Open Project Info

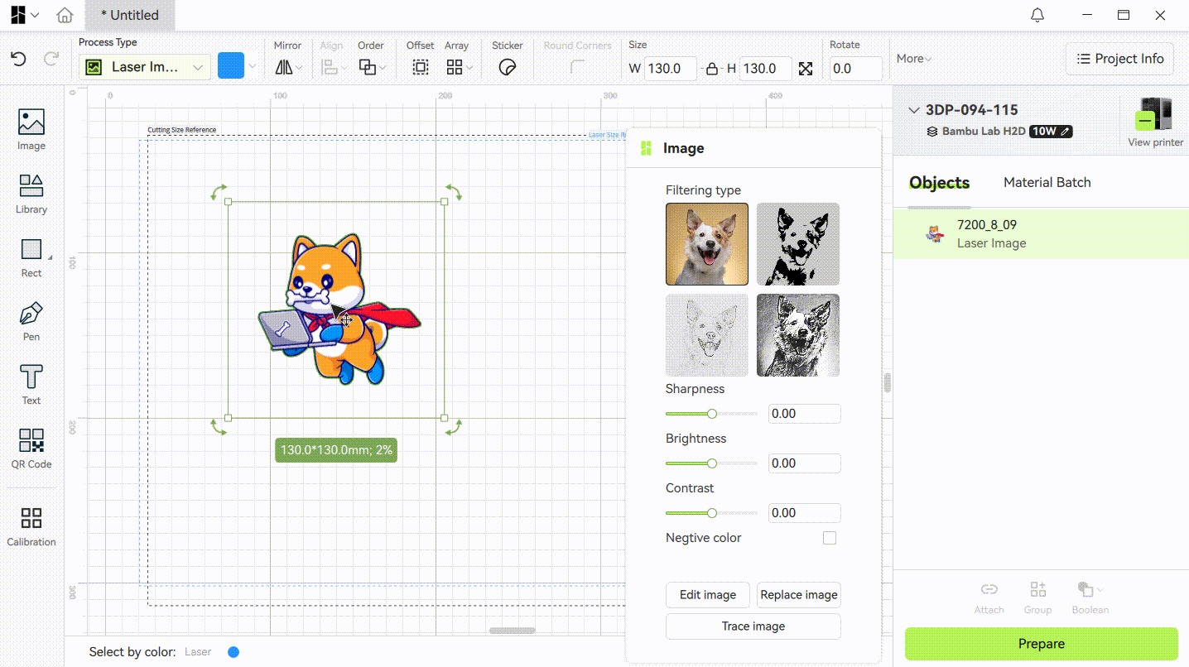(1119, 59)
